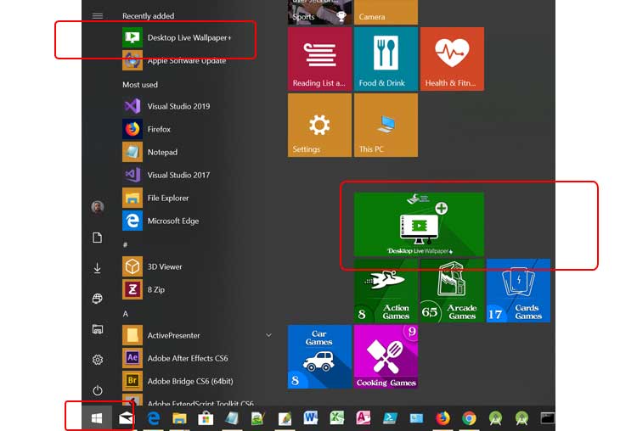Image resolution: width=637 pixels, height=431 pixels.
Task: Click the user account avatar
Action: [98, 207]
